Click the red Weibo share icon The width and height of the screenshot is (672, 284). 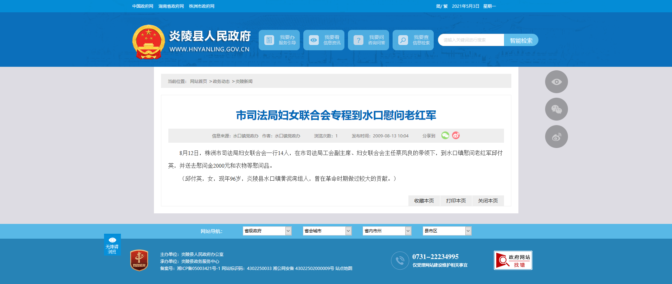tap(456, 136)
